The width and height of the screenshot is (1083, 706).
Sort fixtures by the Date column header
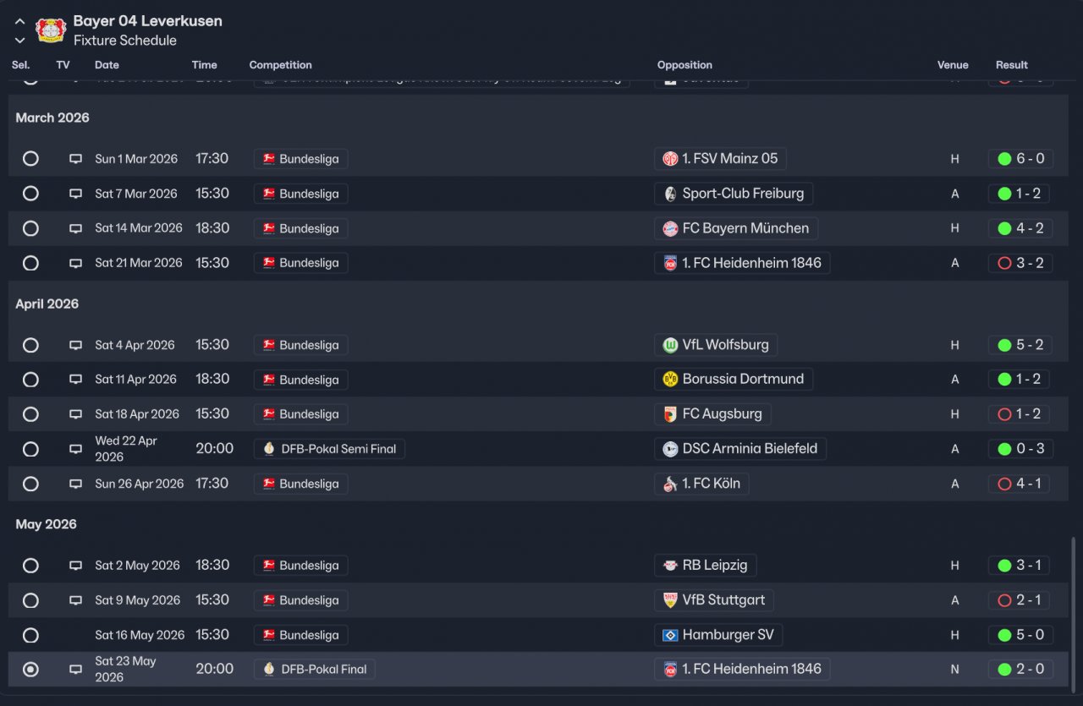[107, 65]
